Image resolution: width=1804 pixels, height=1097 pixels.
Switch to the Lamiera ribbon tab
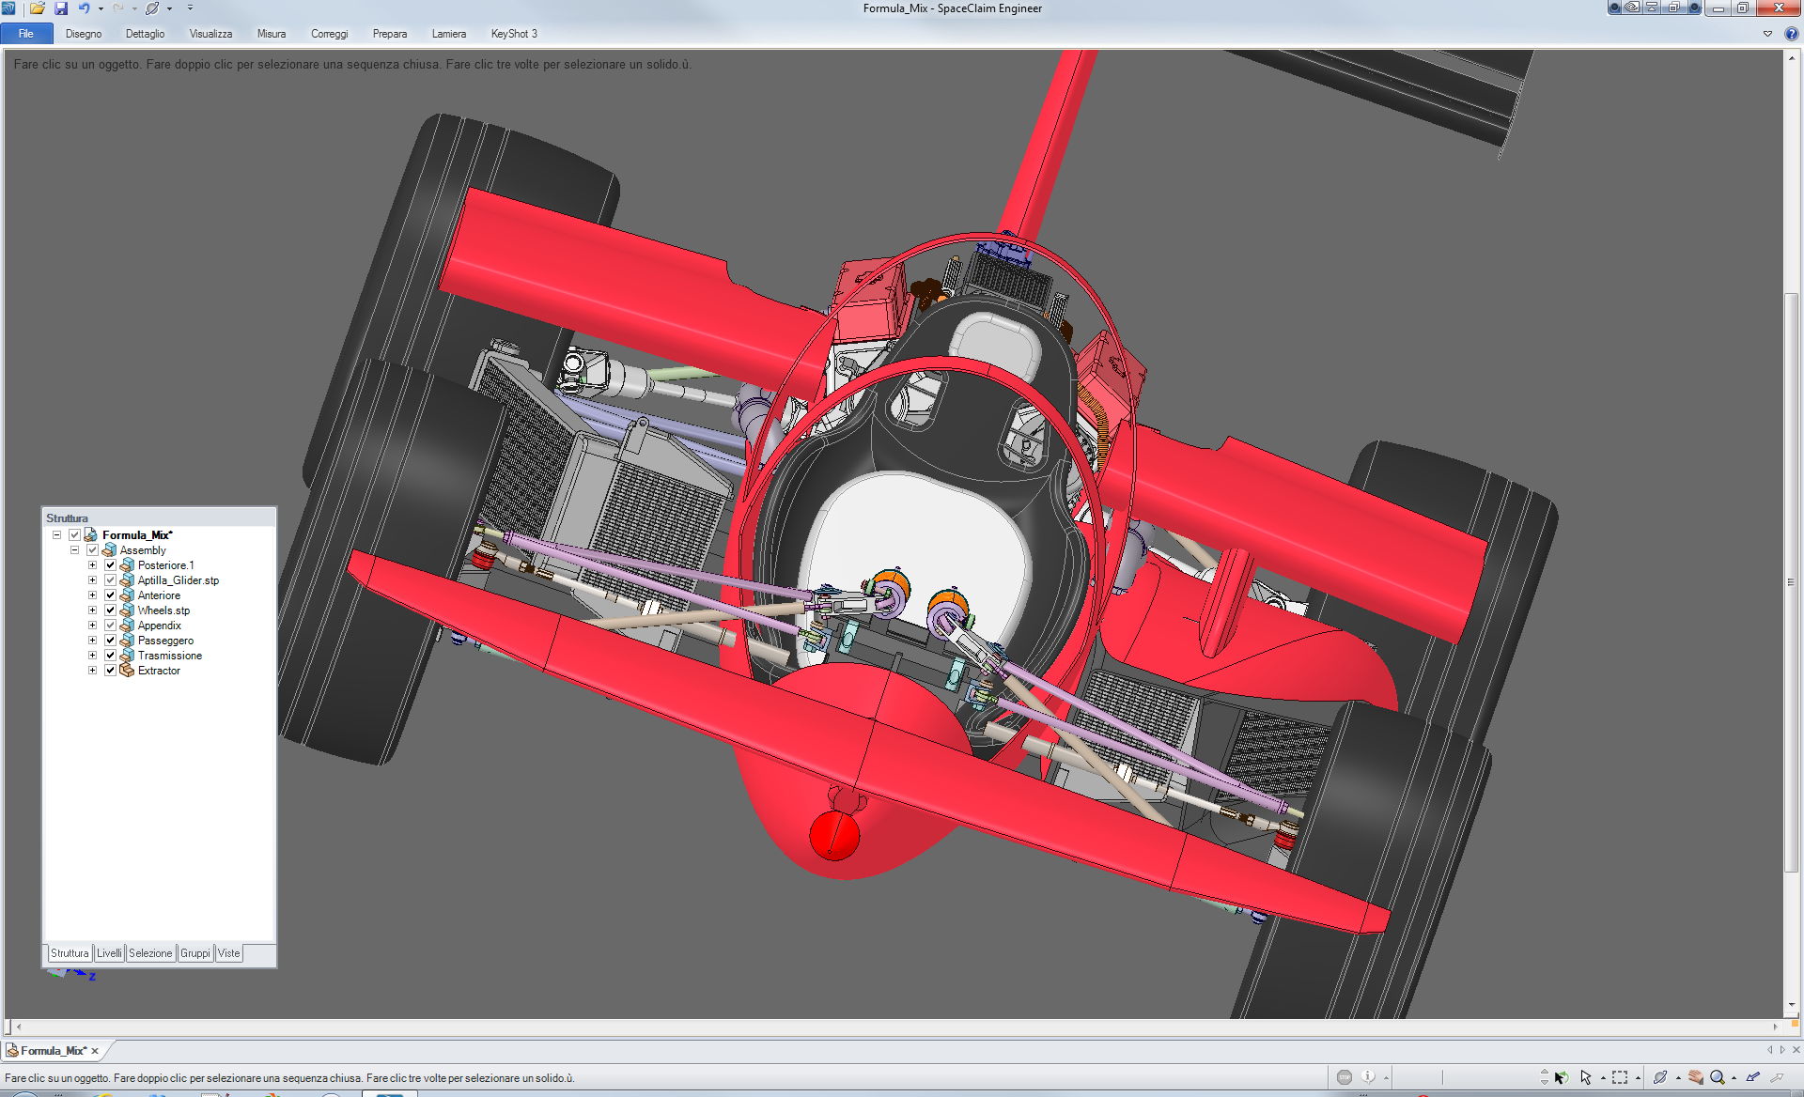coord(449,34)
